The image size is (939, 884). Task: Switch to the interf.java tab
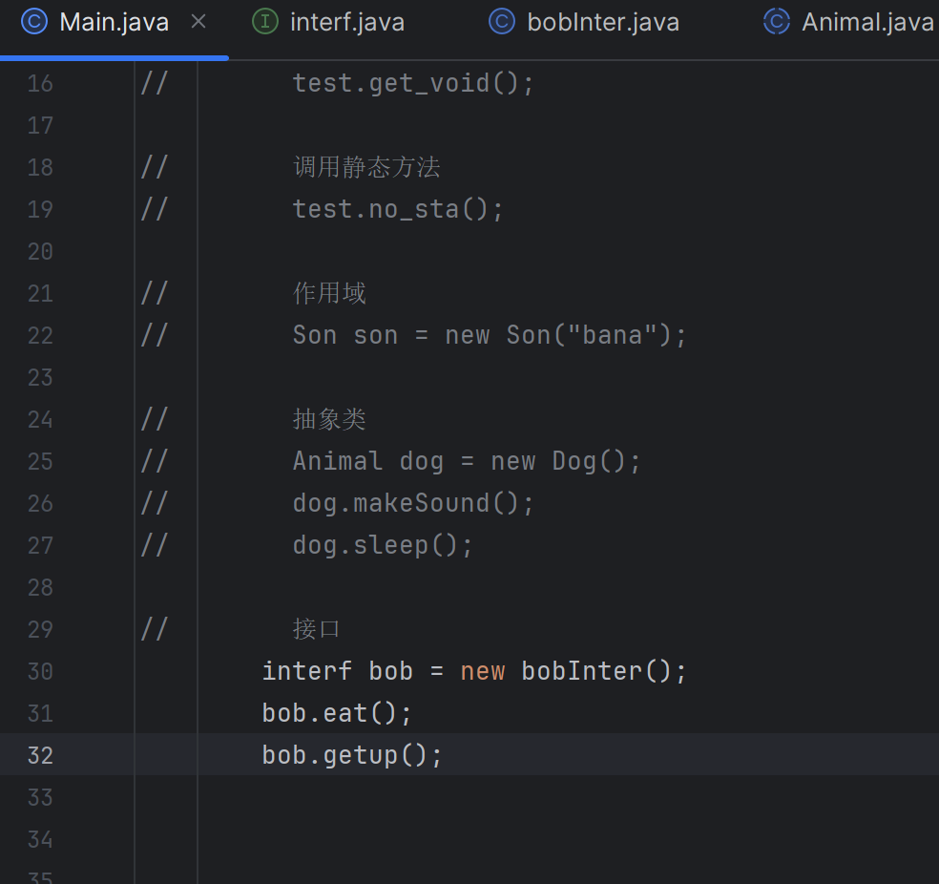[x=329, y=22]
